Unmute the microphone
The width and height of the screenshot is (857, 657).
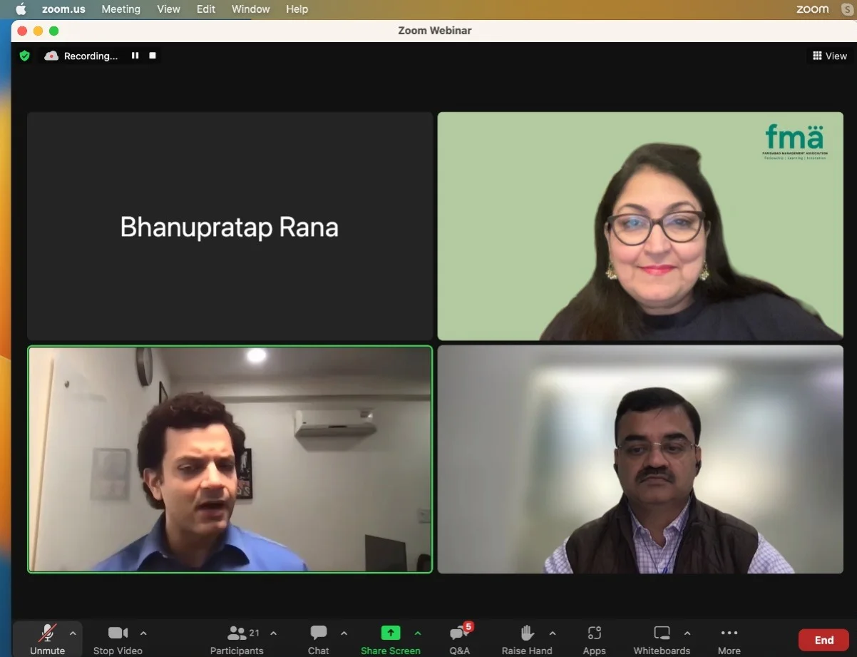tap(48, 639)
